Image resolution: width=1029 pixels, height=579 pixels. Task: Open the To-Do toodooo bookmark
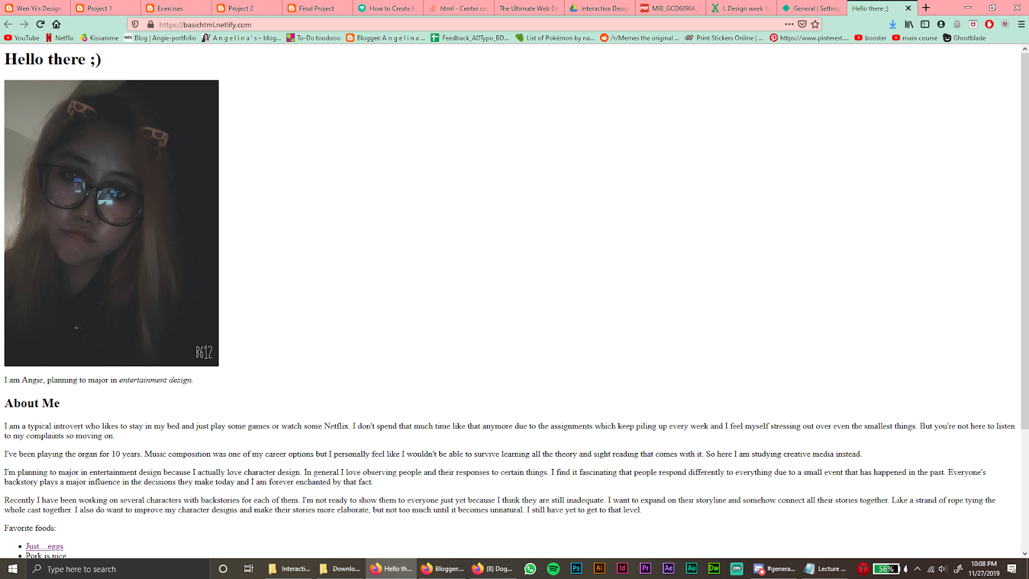[313, 38]
